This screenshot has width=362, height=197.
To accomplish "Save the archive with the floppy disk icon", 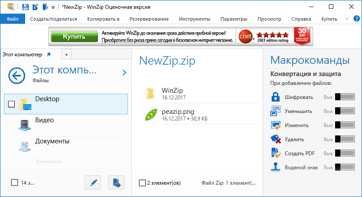I will click(26, 7).
